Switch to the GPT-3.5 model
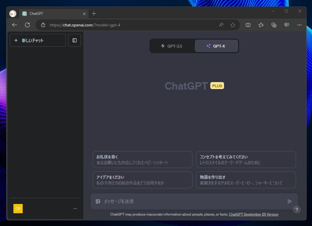Screen dimensions: 312x226 click(x=172, y=46)
